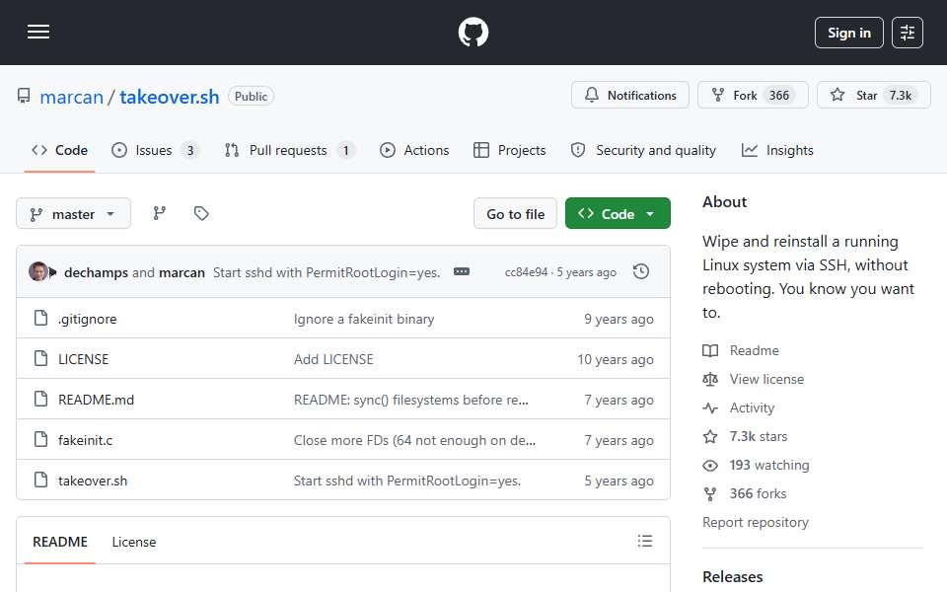View tags via the tag icon
Viewport: 947px width, 592px height.
click(201, 213)
